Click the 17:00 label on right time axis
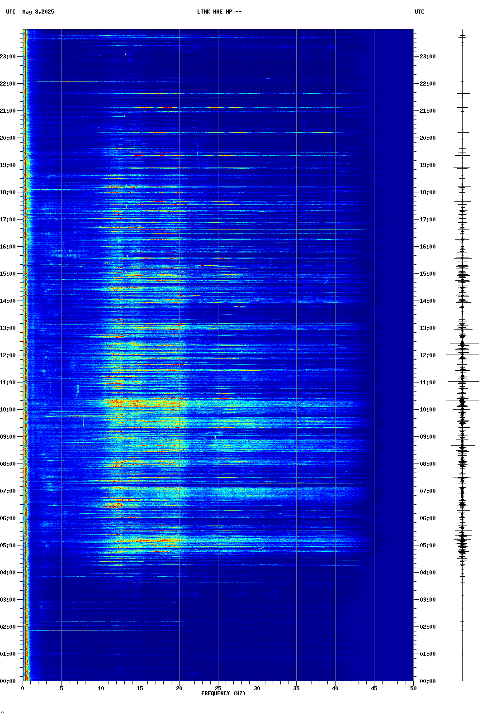482x717 pixels. (428, 220)
